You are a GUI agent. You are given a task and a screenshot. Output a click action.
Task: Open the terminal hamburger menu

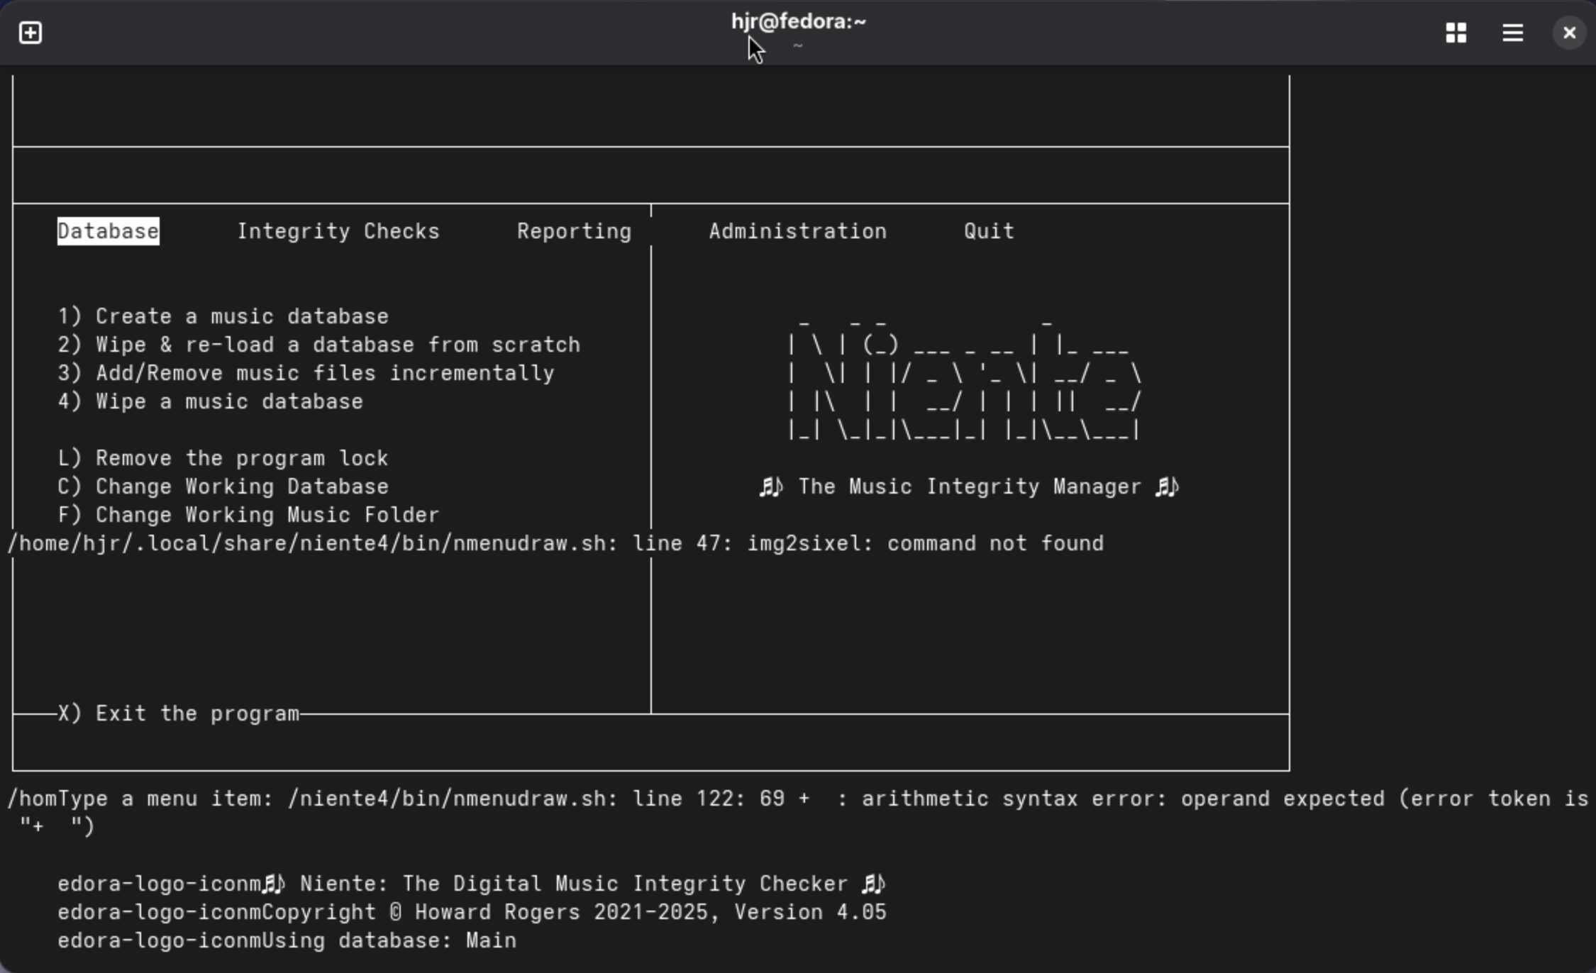pos(1512,33)
